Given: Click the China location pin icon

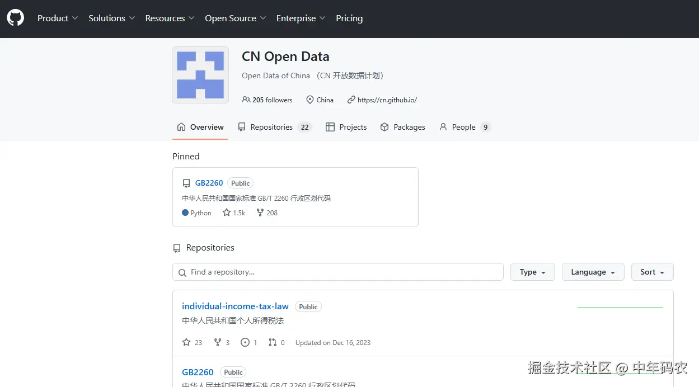Looking at the screenshot, I should tap(310, 100).
